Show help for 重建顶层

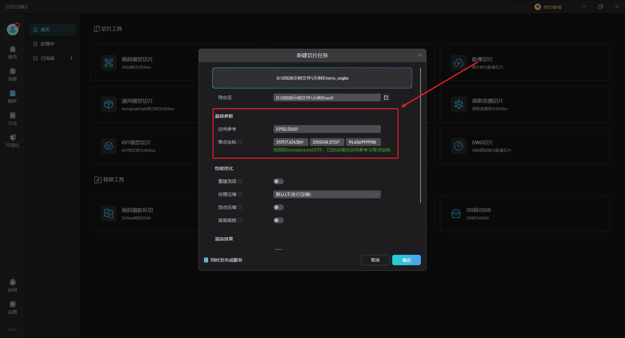(x=240, y=181)
